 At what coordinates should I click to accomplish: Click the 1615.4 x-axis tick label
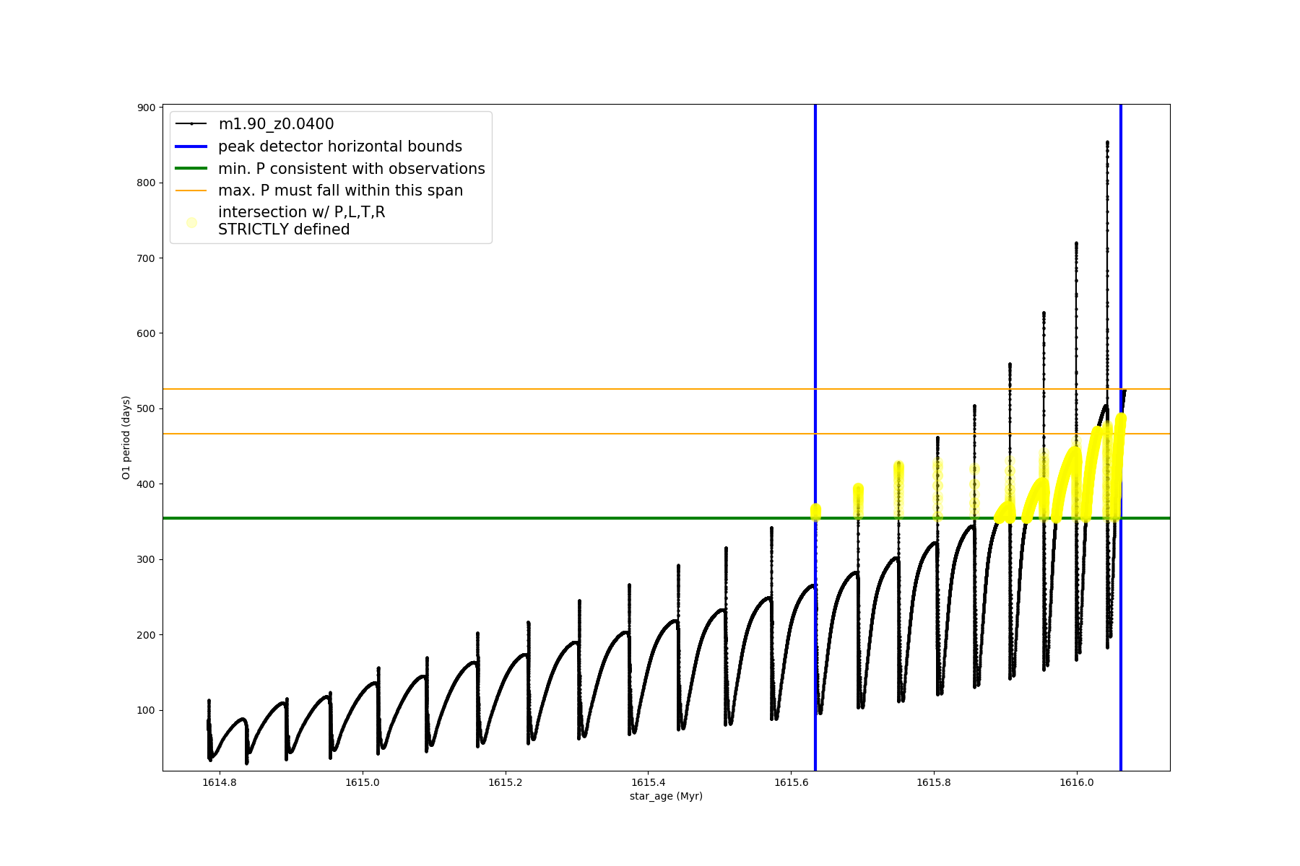(648, 782)
